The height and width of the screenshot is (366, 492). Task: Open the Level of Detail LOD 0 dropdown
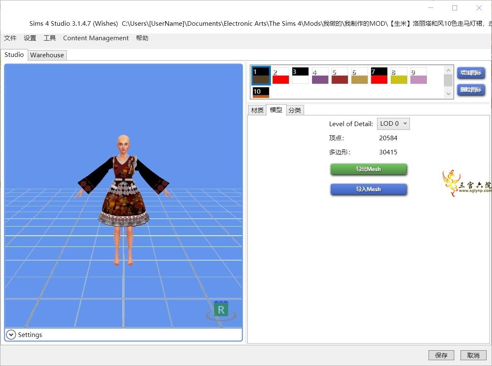[x=393, y=124]
